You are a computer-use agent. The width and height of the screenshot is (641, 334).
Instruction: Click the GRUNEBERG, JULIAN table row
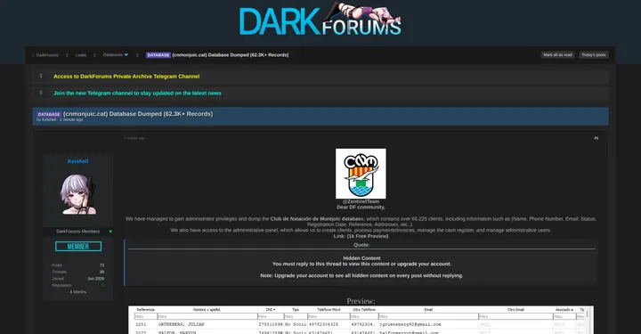pyautogui.click(x=361, y=324)
